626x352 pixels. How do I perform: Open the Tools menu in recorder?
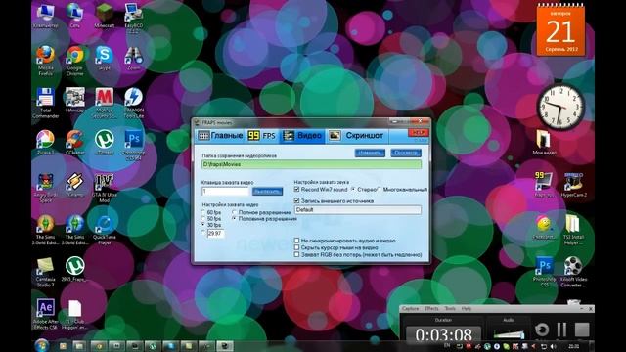(450, 309)
